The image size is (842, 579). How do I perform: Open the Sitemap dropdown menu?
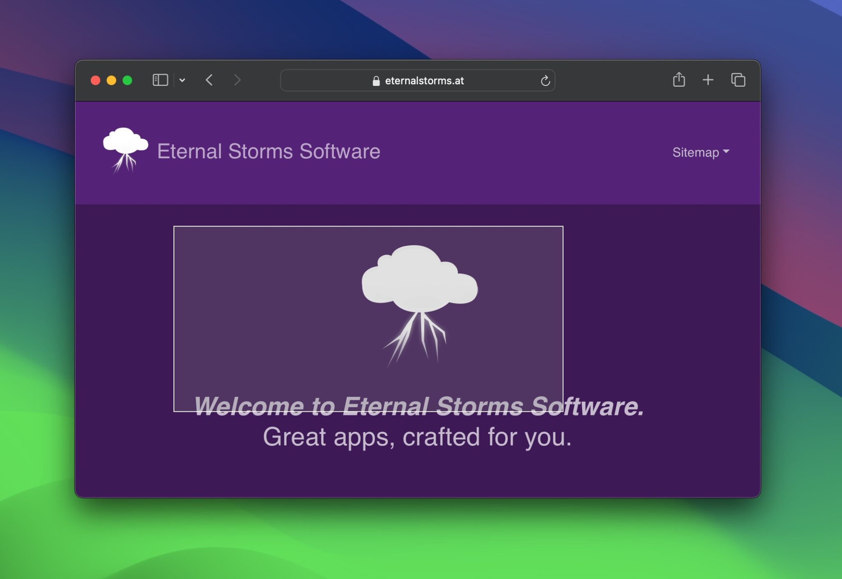pos(701,152)
